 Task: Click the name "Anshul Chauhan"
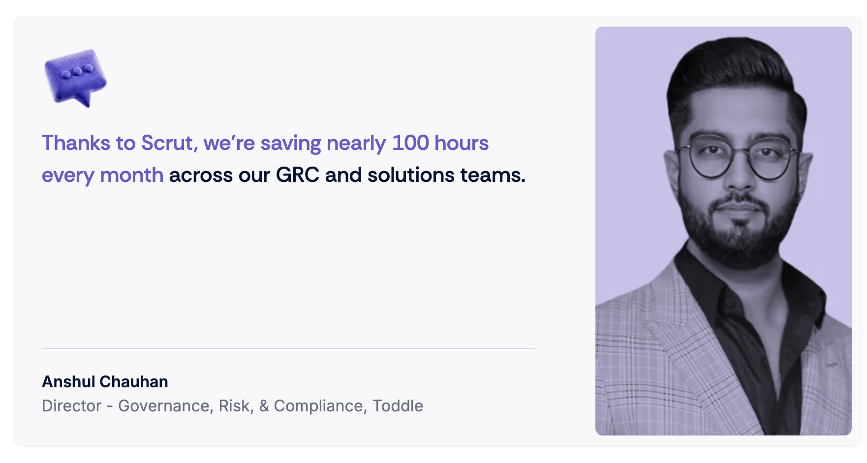(x=105, y=381)
